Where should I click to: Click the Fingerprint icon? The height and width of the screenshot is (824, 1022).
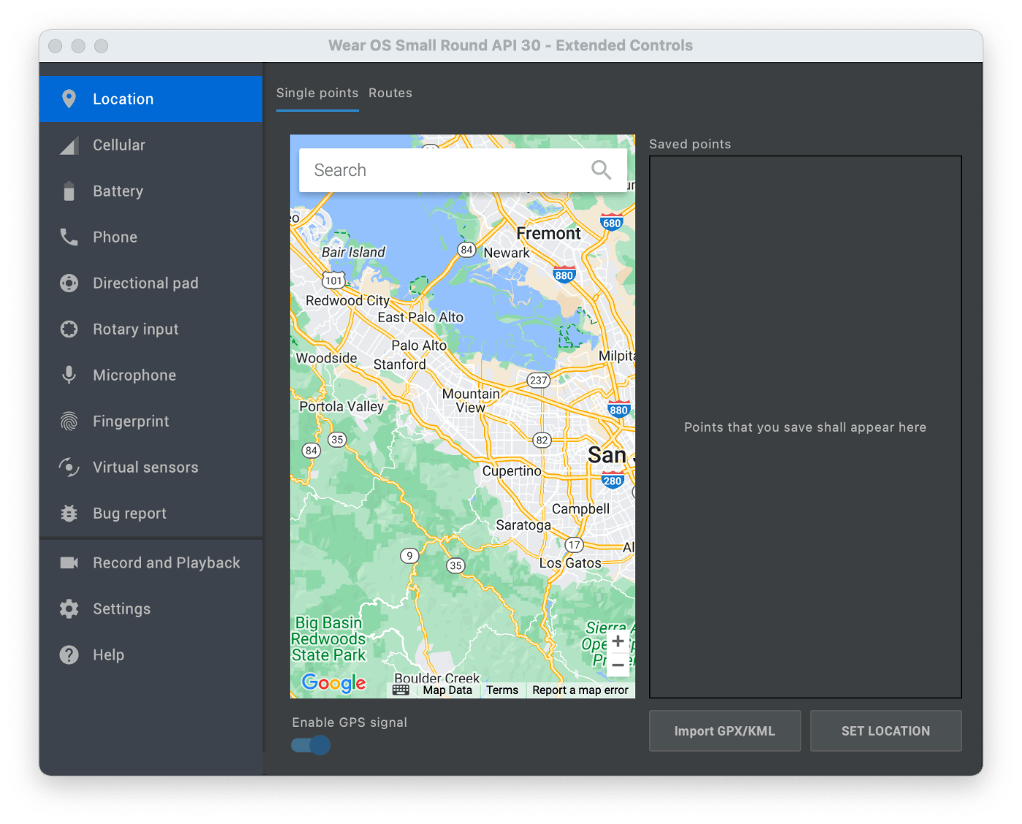tap(69, 421)
